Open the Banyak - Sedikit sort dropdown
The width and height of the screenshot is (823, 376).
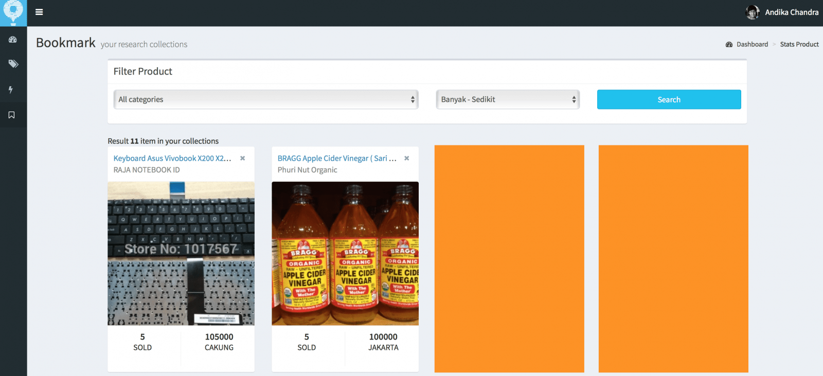click(x=508, y=100)
